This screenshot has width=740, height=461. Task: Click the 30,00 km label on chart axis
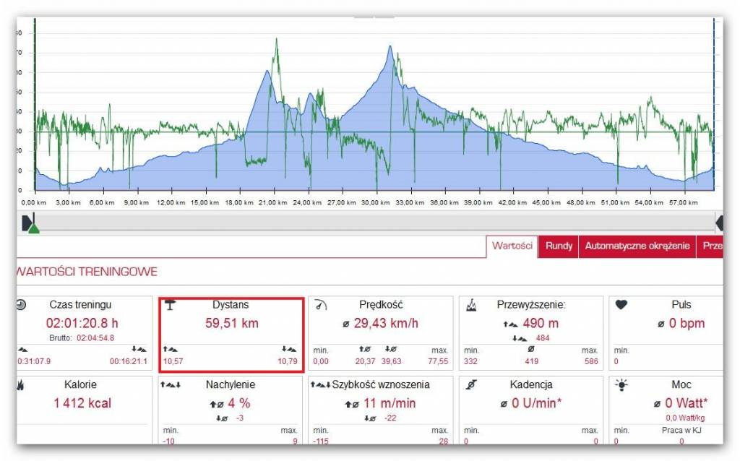(376, 202)
